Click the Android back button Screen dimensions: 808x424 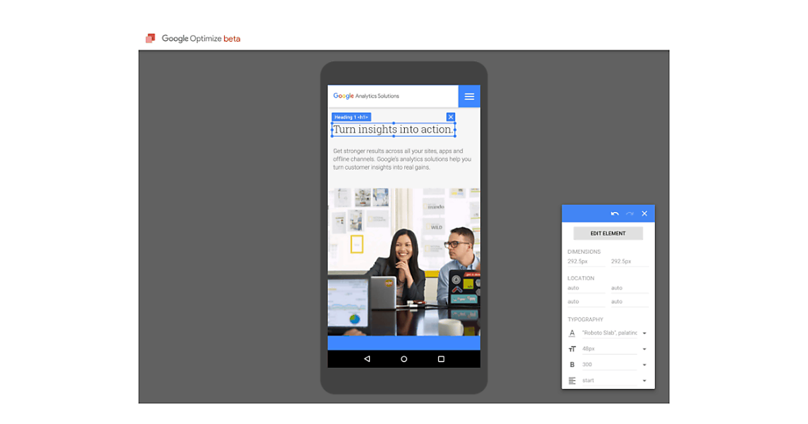[367, 359]
